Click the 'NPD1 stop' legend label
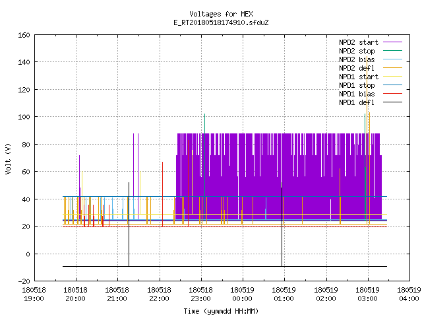This screenshot has height=317, width=422. tap(357, 85)
